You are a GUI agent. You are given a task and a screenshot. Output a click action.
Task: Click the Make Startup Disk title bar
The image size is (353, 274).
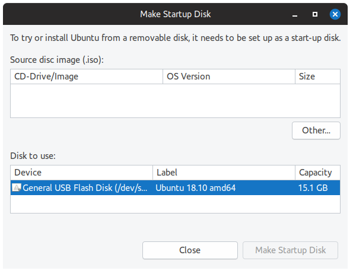click(x=175, y=14)
